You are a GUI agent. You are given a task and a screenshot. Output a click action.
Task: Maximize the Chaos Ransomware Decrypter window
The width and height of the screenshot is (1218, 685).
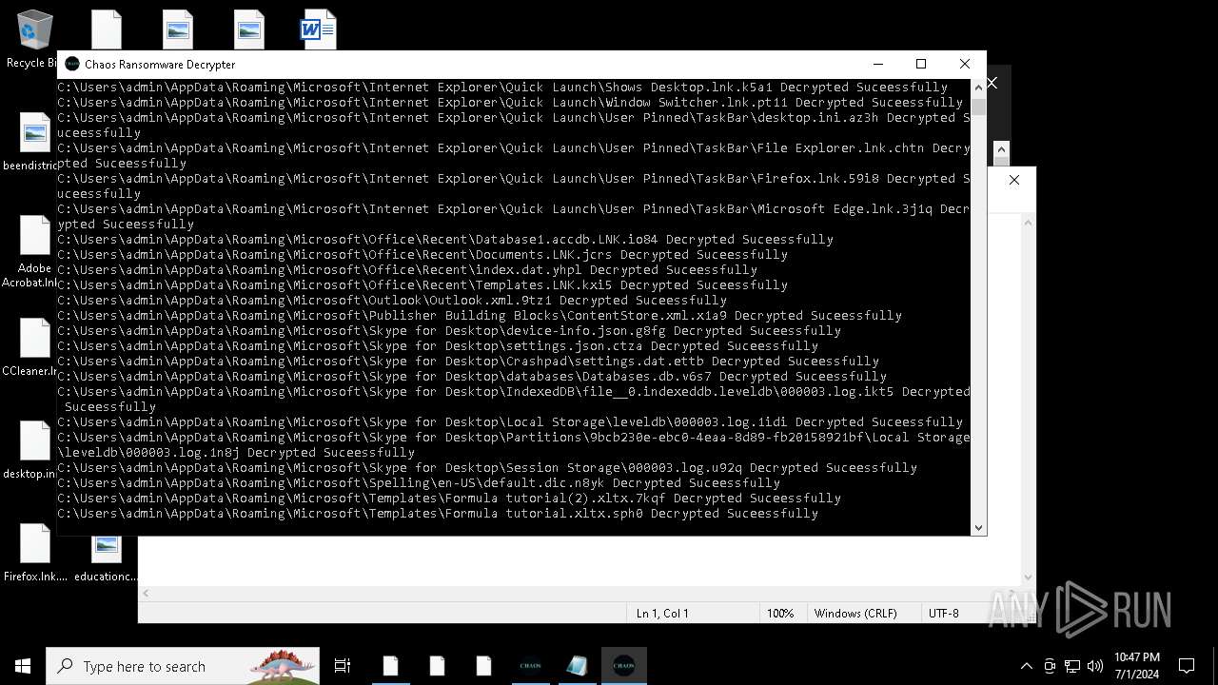pos(921,64)
